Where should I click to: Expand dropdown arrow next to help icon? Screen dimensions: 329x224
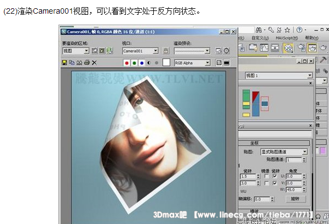(x=305, y=30)
